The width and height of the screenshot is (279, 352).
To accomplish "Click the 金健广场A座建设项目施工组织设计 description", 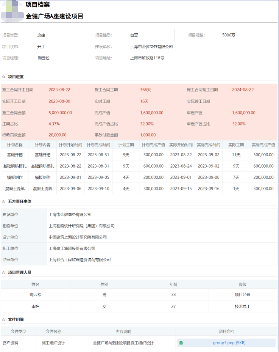I will [123, 343].
